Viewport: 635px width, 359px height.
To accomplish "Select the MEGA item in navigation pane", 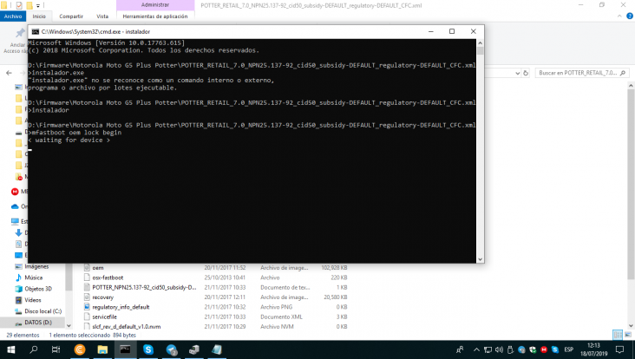I will (x=19, y=192).
